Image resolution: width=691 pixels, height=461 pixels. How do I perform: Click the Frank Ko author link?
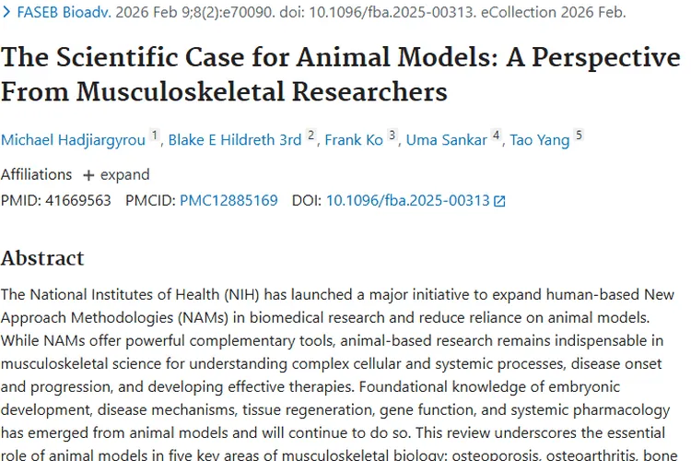click(x=354, y=139)
